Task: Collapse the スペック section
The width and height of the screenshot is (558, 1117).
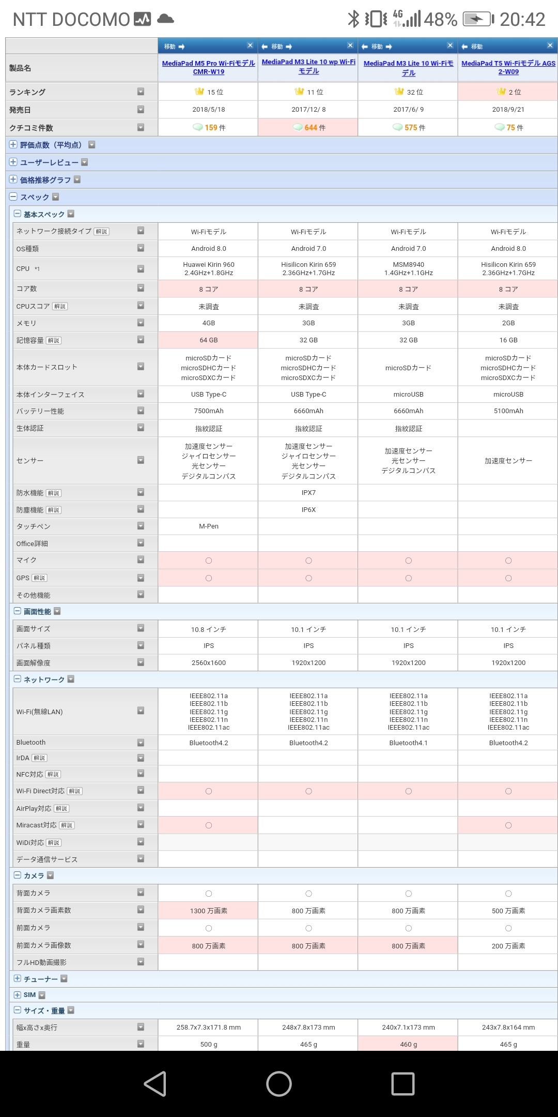Action: tap(13, 197)
